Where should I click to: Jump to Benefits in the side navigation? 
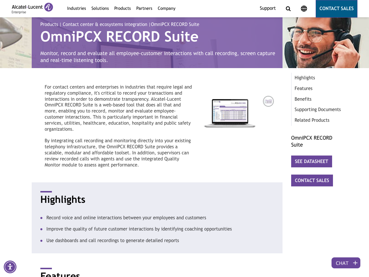303,99
